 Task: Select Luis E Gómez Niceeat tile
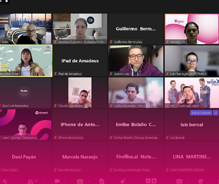(25, 125)
